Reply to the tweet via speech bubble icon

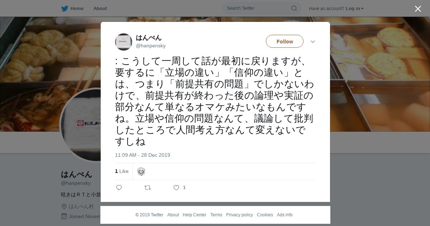pos(119,188)
